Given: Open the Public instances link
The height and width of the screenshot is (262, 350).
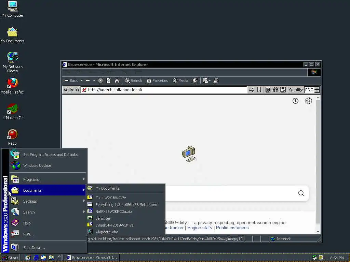Looking at the screenshot, I should coord(232,228).
